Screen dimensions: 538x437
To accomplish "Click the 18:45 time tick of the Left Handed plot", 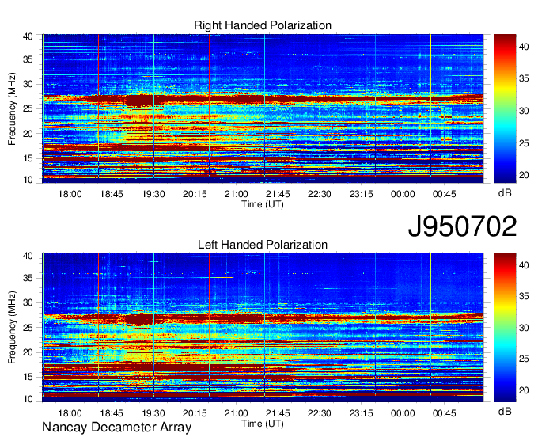I will [x=112, y=413].
